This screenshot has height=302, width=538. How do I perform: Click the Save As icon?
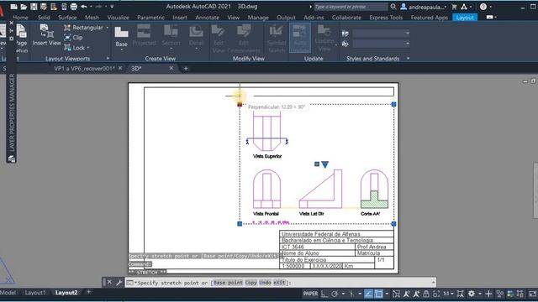tap(44, 7)
